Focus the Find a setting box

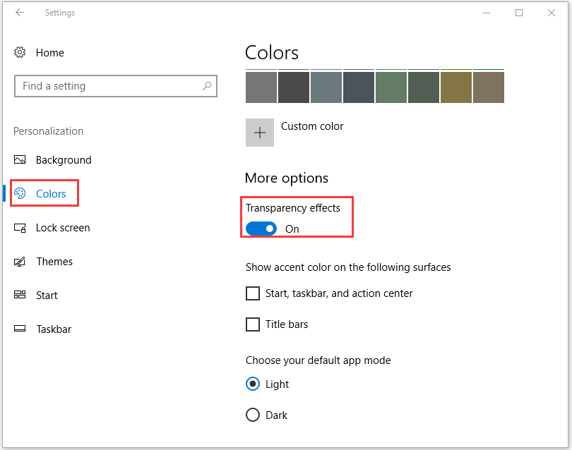coord(116,86)
